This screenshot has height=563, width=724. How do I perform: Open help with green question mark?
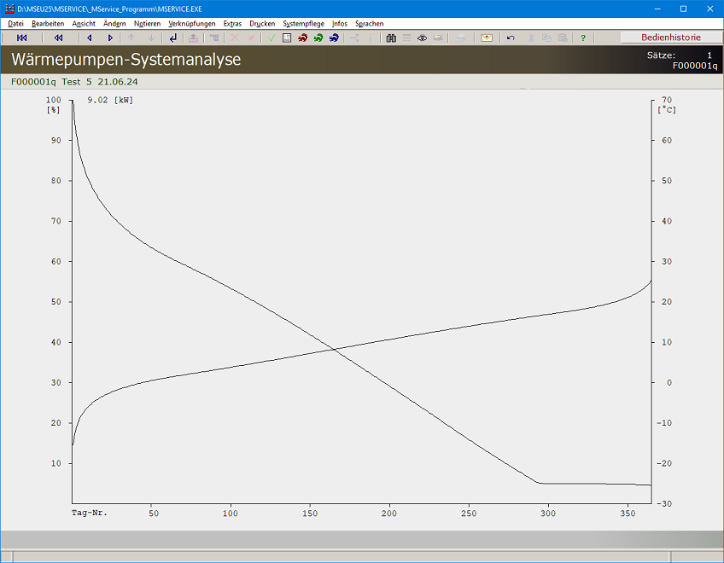tap(583, 38)
